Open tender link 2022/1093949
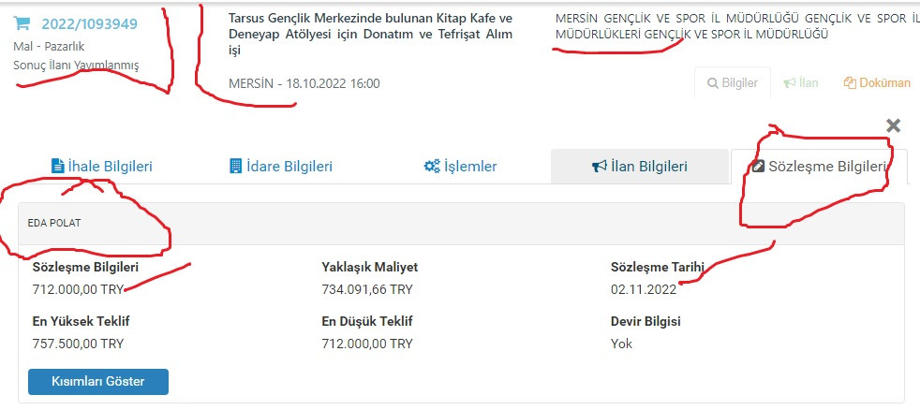 89,24
